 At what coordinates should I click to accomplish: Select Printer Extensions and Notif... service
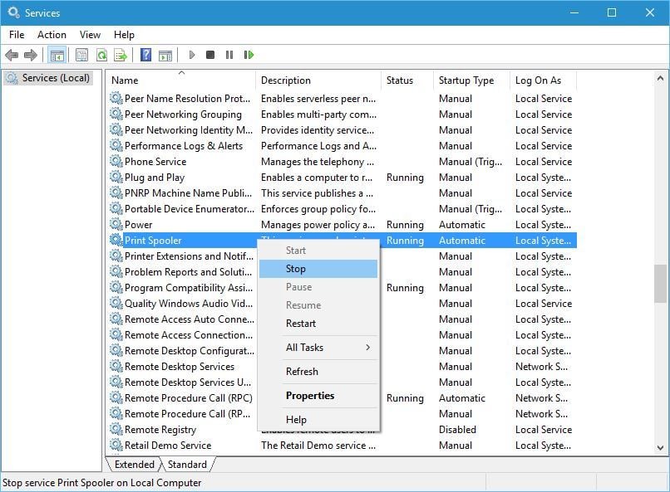[343, 256]
